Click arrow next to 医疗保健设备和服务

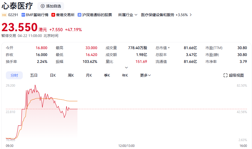(x=191, y=15)
